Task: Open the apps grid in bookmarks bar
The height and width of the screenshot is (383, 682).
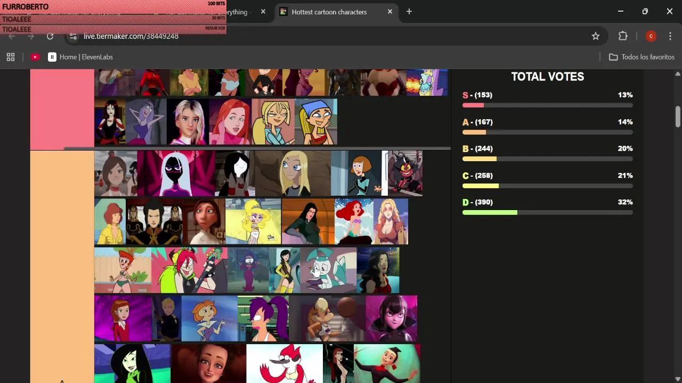Action: pyautogui.click(x=11, y=57)
